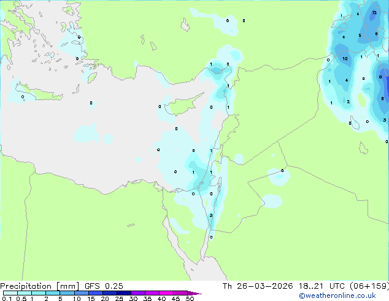This screenshot has width=389, height=301.
Task: Click the 0.1–0.5 mm legend color swatch
Action: pyautogui.click(x=10, y=293)
